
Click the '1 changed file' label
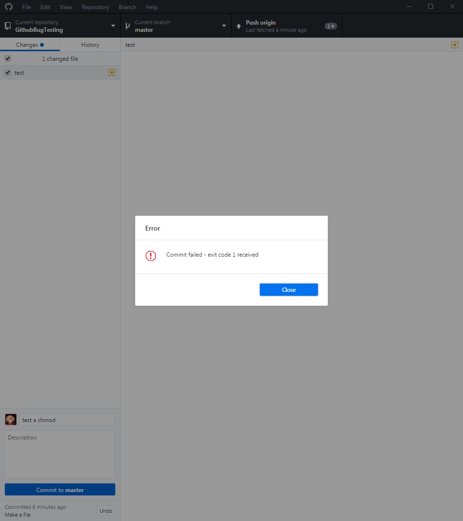click(x=60, y=59)
